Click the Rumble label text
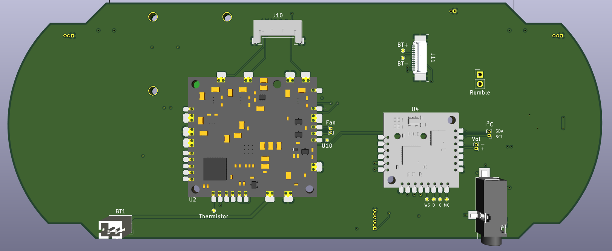The image size is (612, 251). (x=480, y=93)
